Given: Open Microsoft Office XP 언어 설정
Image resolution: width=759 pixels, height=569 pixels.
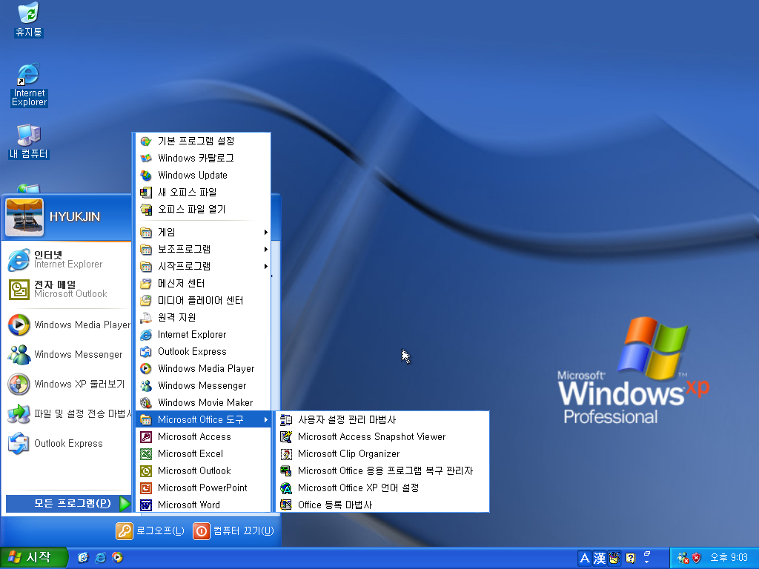Looking at the screenshot, I should (x=382, y=488).
